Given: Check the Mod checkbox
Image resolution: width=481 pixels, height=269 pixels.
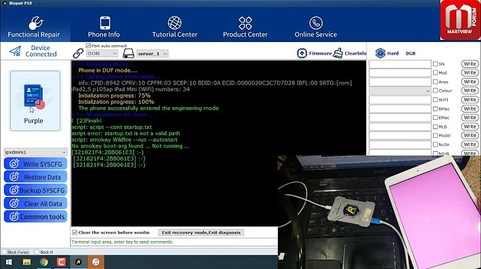Looking at the screenshot, I should click(436, 73).
